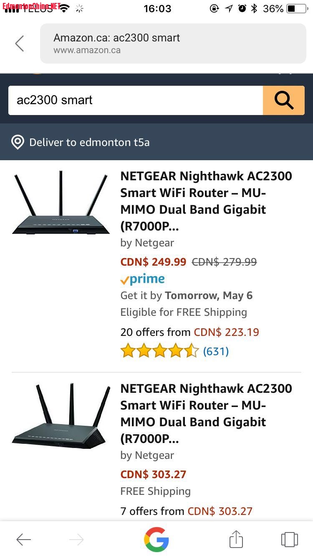Open the tabs switcher icon
Screen dimensions: 313x558
289,540
